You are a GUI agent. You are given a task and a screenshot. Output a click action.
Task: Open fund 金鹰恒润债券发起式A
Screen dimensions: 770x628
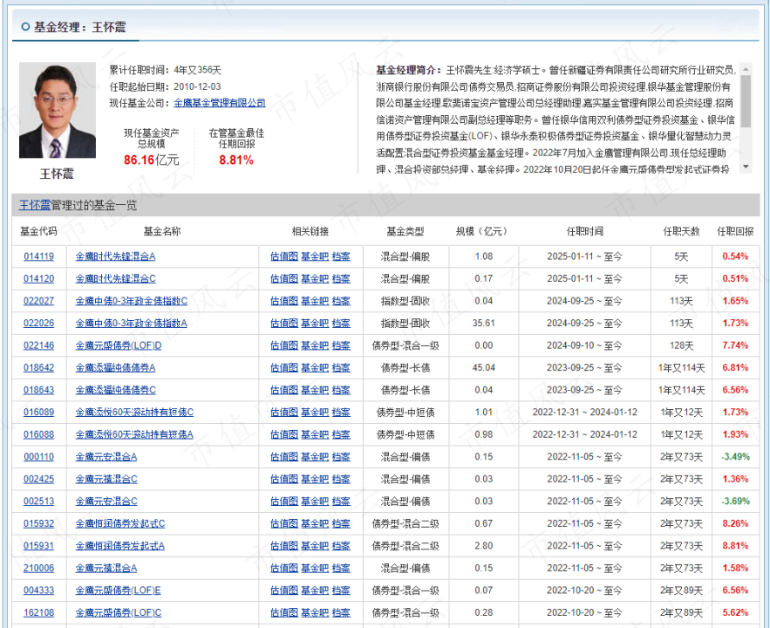[x=120, y=546]
